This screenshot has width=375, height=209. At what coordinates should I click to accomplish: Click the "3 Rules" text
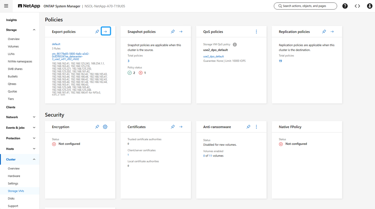[x=56, y=48]
